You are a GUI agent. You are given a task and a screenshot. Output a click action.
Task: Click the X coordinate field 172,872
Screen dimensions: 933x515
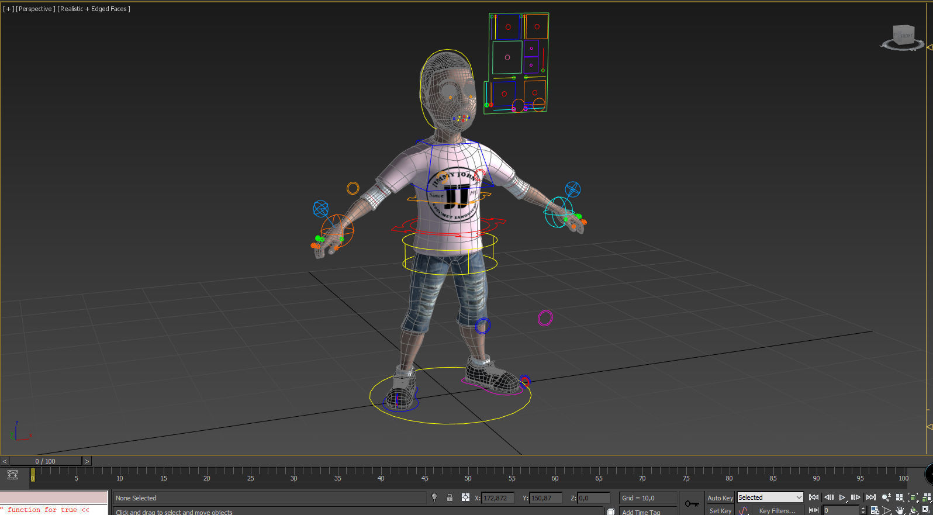497,498
